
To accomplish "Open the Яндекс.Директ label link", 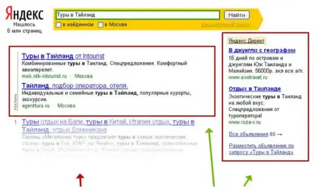I will [x=247, y=41].
